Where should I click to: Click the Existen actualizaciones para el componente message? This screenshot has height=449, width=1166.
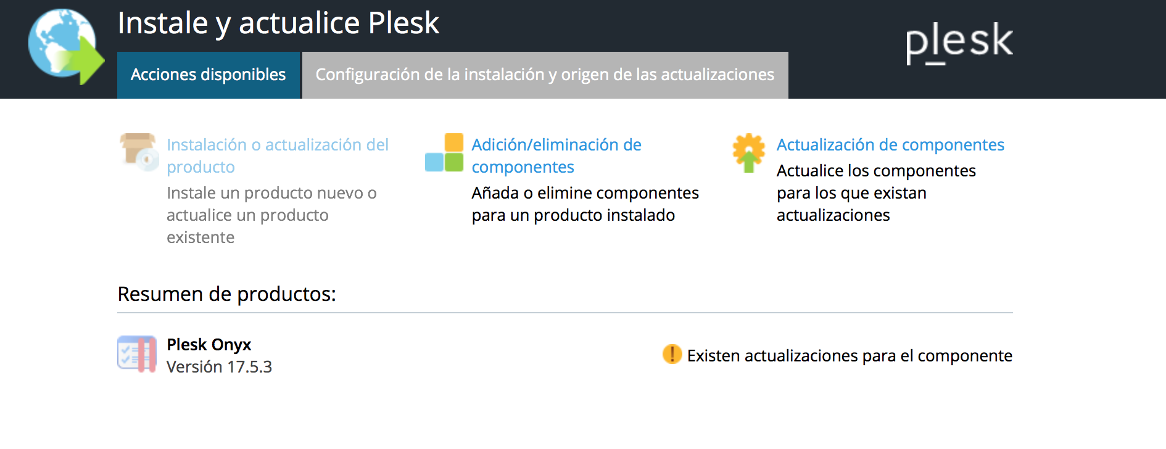[x=850, y=356]
